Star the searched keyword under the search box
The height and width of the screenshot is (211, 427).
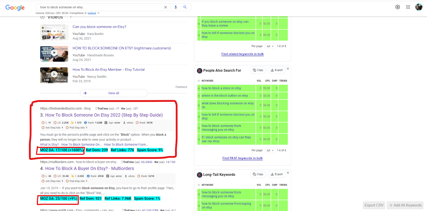(x=98, y=13)
